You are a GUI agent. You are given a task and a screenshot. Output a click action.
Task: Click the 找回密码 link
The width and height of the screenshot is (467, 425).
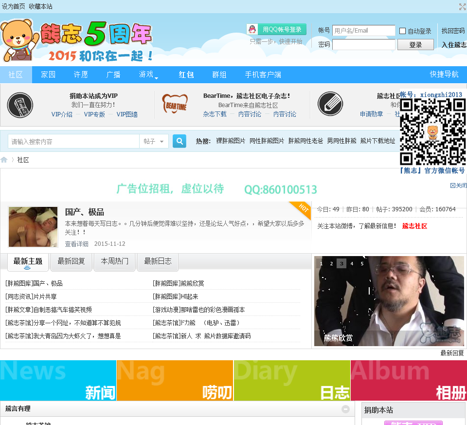pos(453,31)
